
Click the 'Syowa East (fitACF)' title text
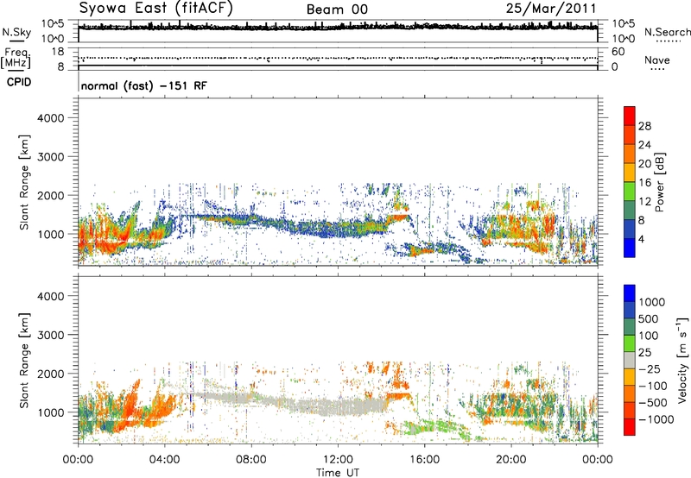point(156,8)
